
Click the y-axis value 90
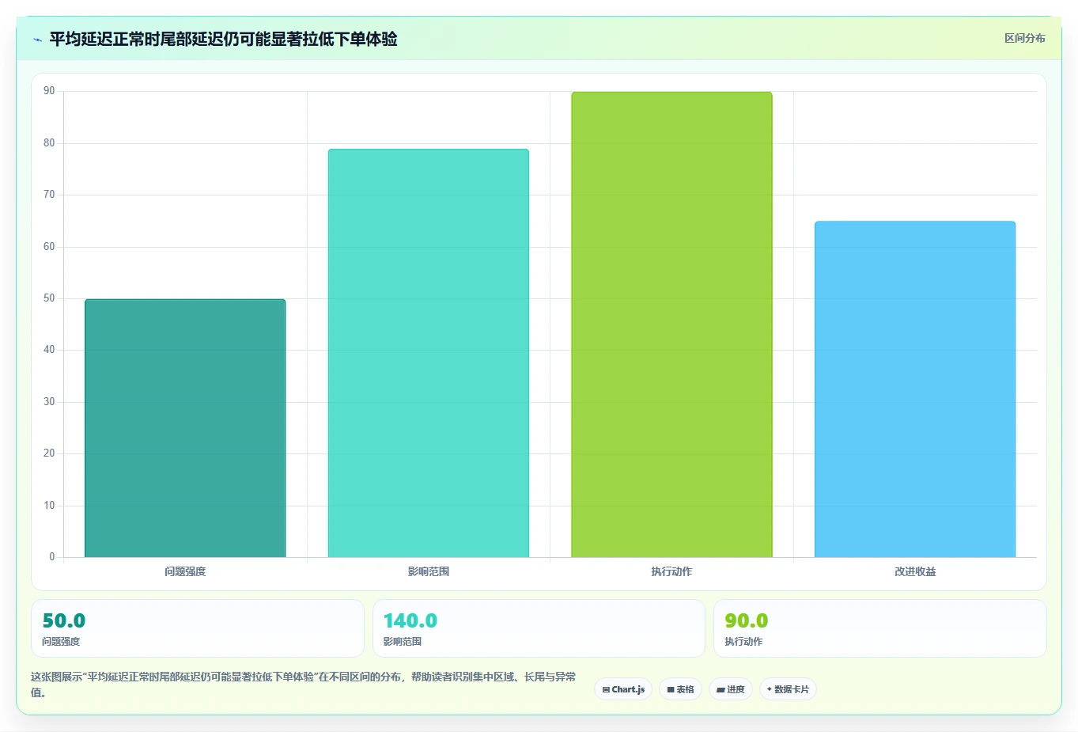click(49, 91)
